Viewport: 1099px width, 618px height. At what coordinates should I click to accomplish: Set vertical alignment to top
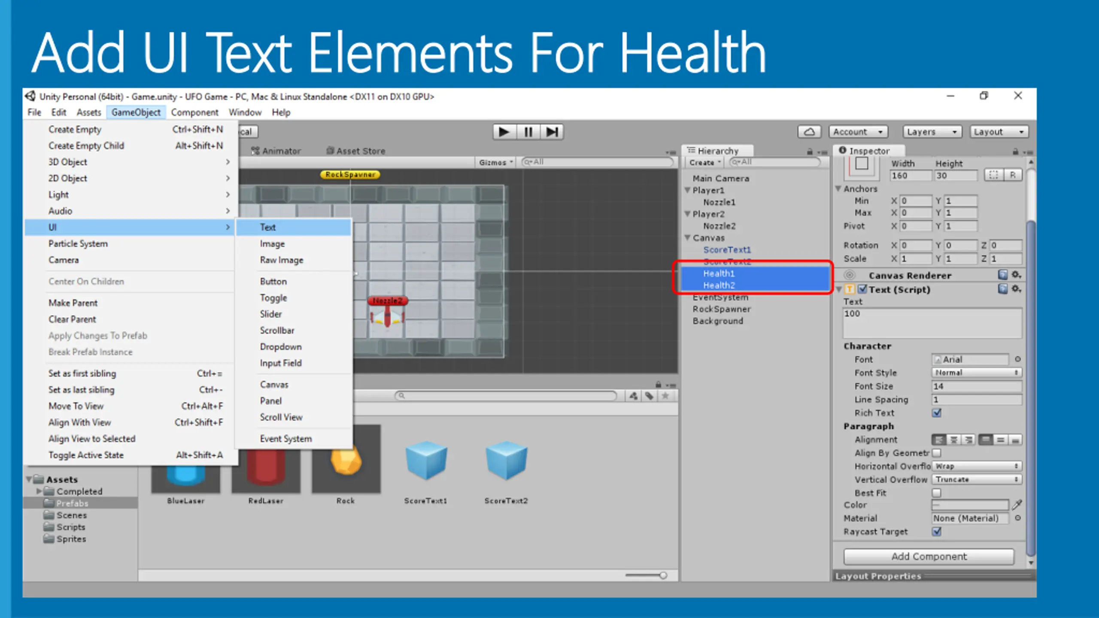986,440
